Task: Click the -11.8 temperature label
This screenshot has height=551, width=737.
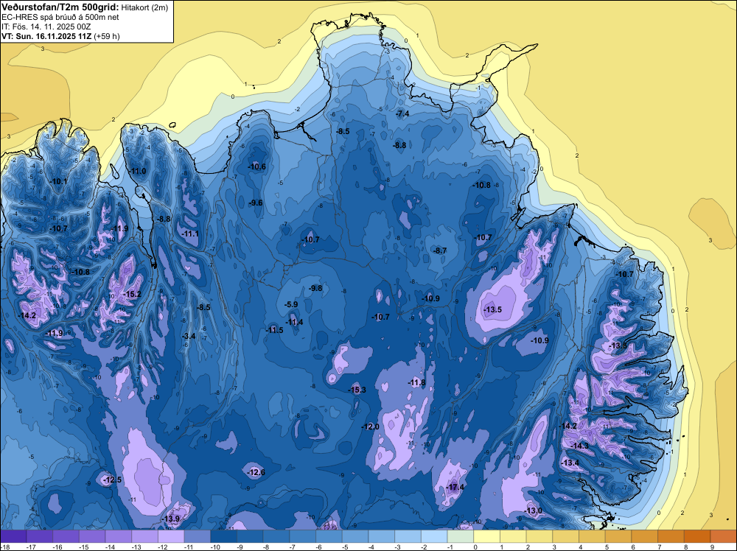Action: click(416, 383)
